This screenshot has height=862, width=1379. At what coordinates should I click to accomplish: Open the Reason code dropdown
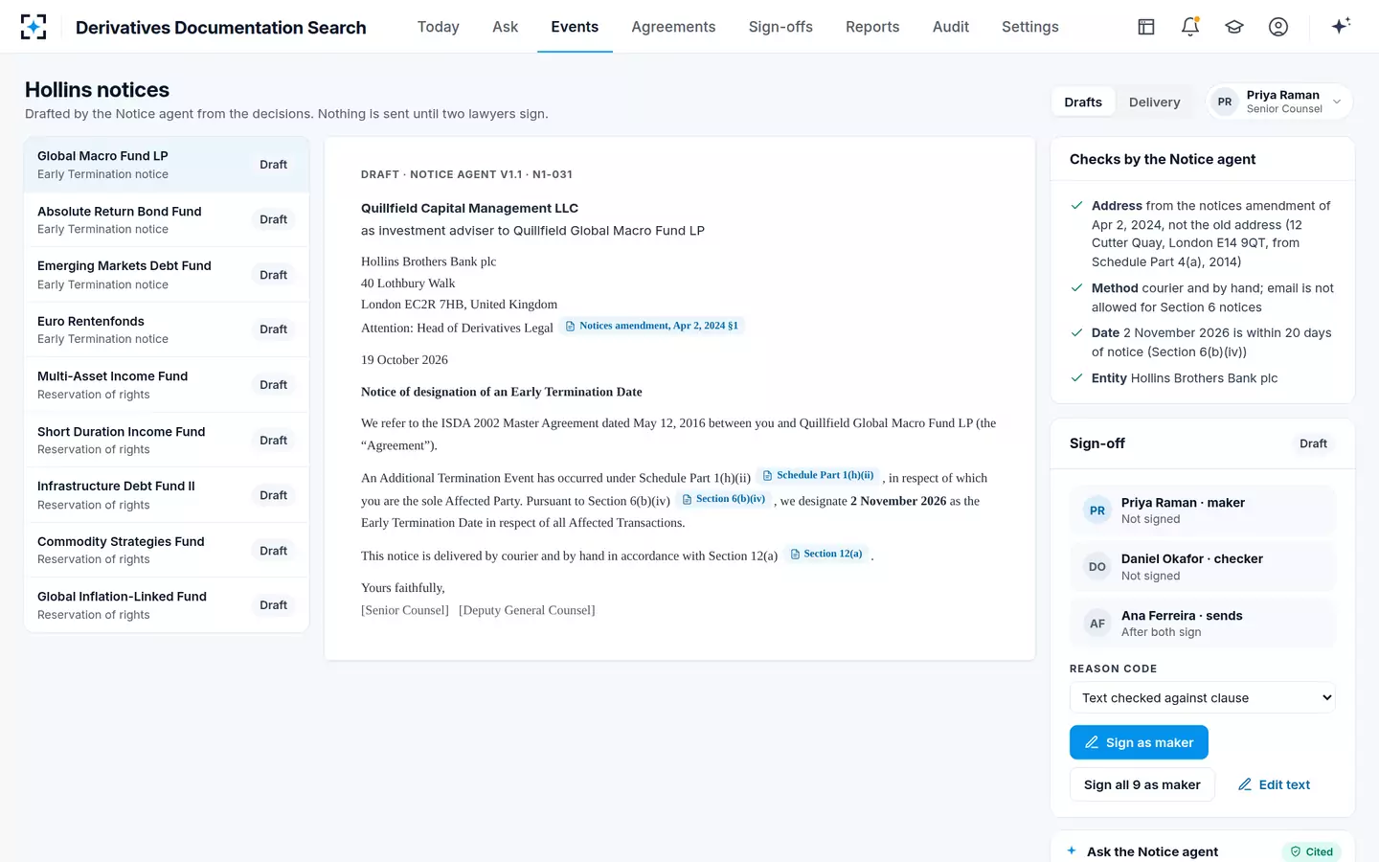1203,698
